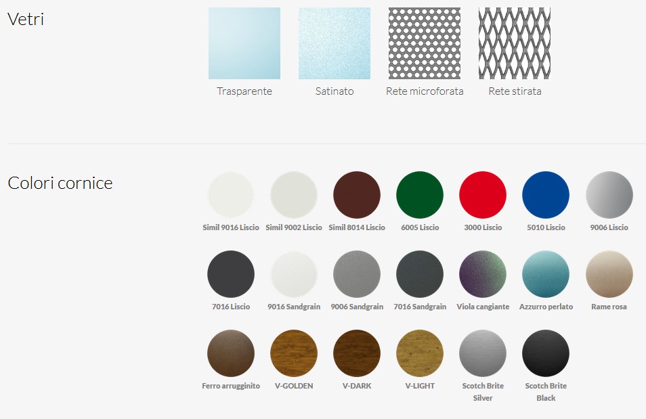
Task: Pick the Viola cangiante swatch
Action: [x=483, y=274]
